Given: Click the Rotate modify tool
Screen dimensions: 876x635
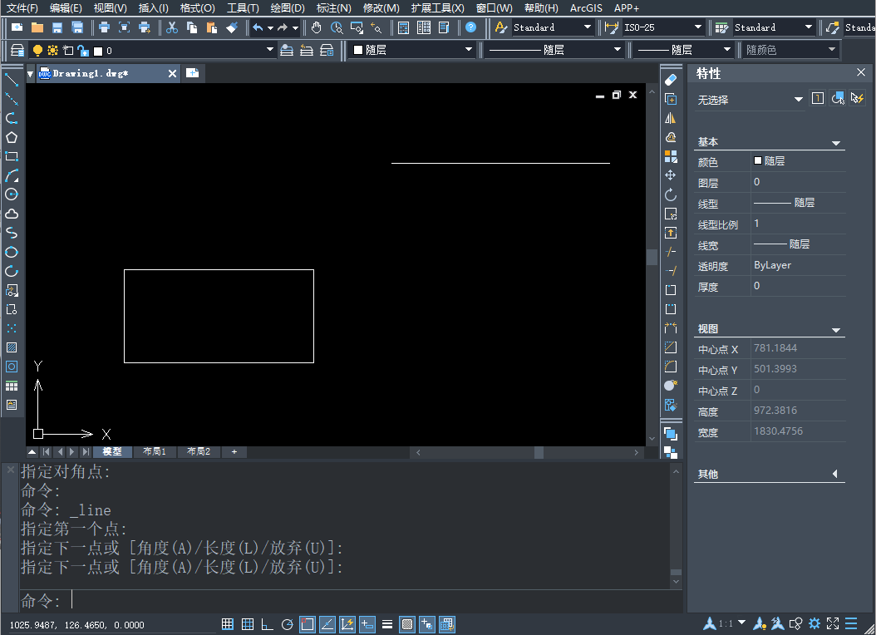Looking at the screenshot, I should pyautogui.click(x=671, y=195).
